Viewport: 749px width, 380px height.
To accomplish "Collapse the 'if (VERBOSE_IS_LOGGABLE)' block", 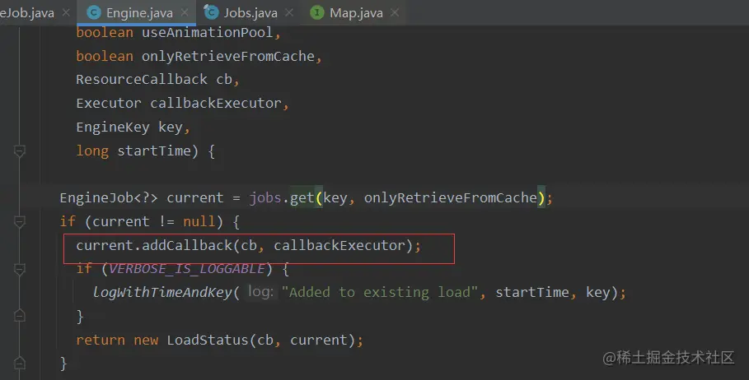I will coord(20,270).
